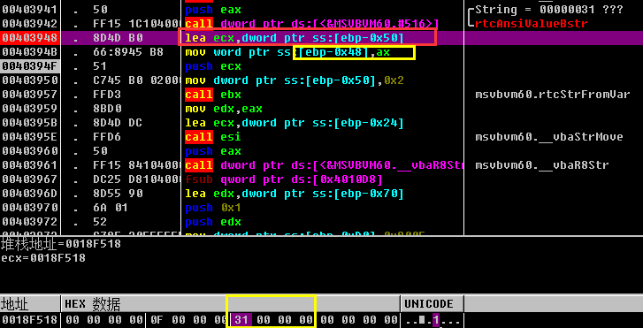Image resolution: width=643 pixels, height=328 pixels.
Task: Click the instruction lea edx,dword ptr ss:[ebp-0x70]
Action: 295,194
